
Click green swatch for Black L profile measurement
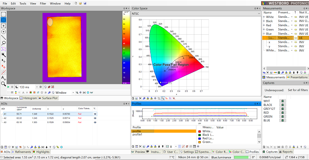point(199,135)
